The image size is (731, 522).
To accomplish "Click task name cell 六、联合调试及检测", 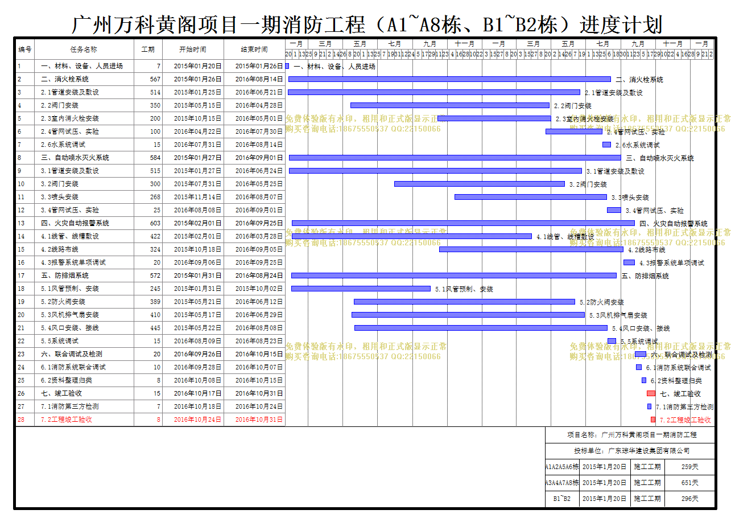I will tap(84, 354).
